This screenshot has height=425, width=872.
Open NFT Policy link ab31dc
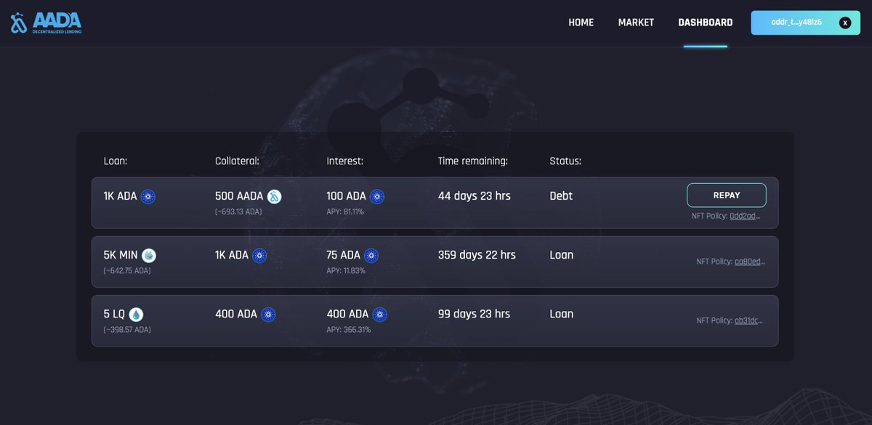tap(750, 320)
